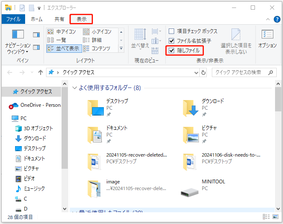283x224 pixels.
Task: Open the 並べ替え sort menu
Action: 139,39
